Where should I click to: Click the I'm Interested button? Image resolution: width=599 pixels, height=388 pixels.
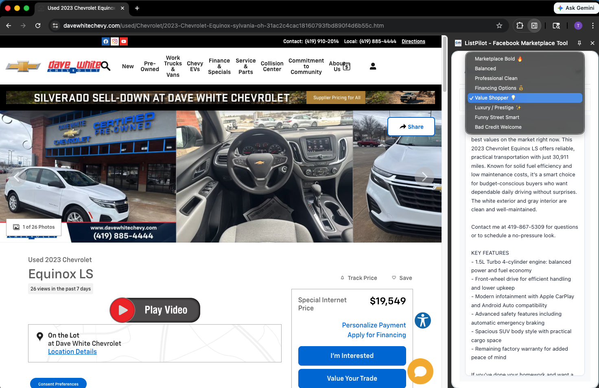pos(352,356)
